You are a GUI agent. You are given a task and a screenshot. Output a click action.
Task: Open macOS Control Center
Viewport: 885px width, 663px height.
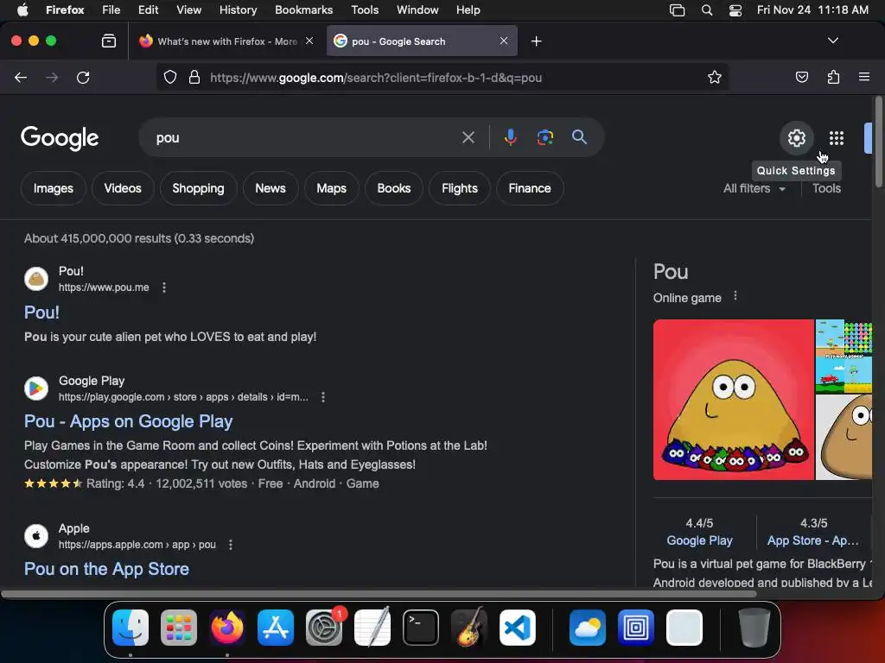pos(735,10)
